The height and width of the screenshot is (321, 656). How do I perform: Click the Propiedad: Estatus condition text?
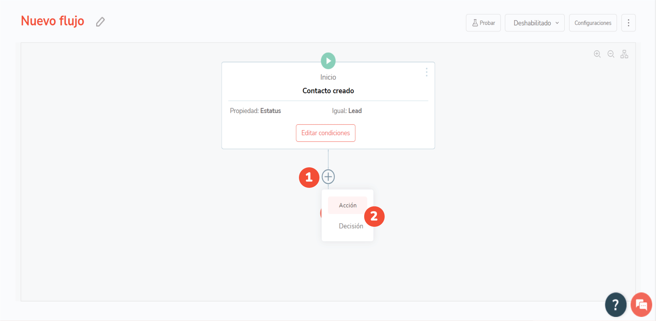255,111
